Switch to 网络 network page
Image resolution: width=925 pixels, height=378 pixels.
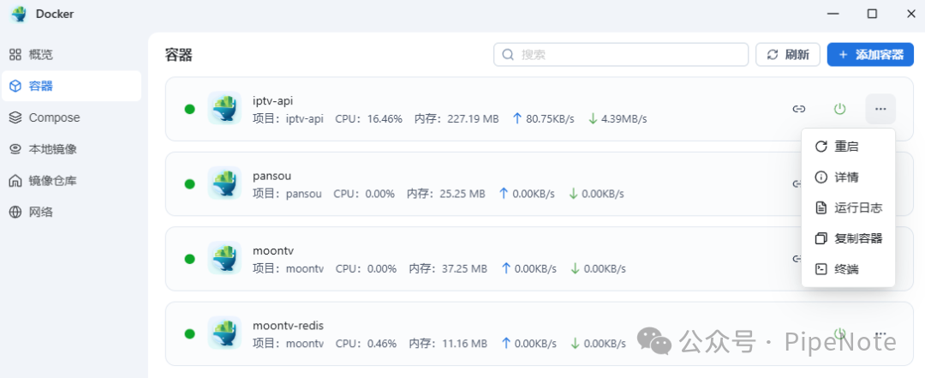point(40,212)
